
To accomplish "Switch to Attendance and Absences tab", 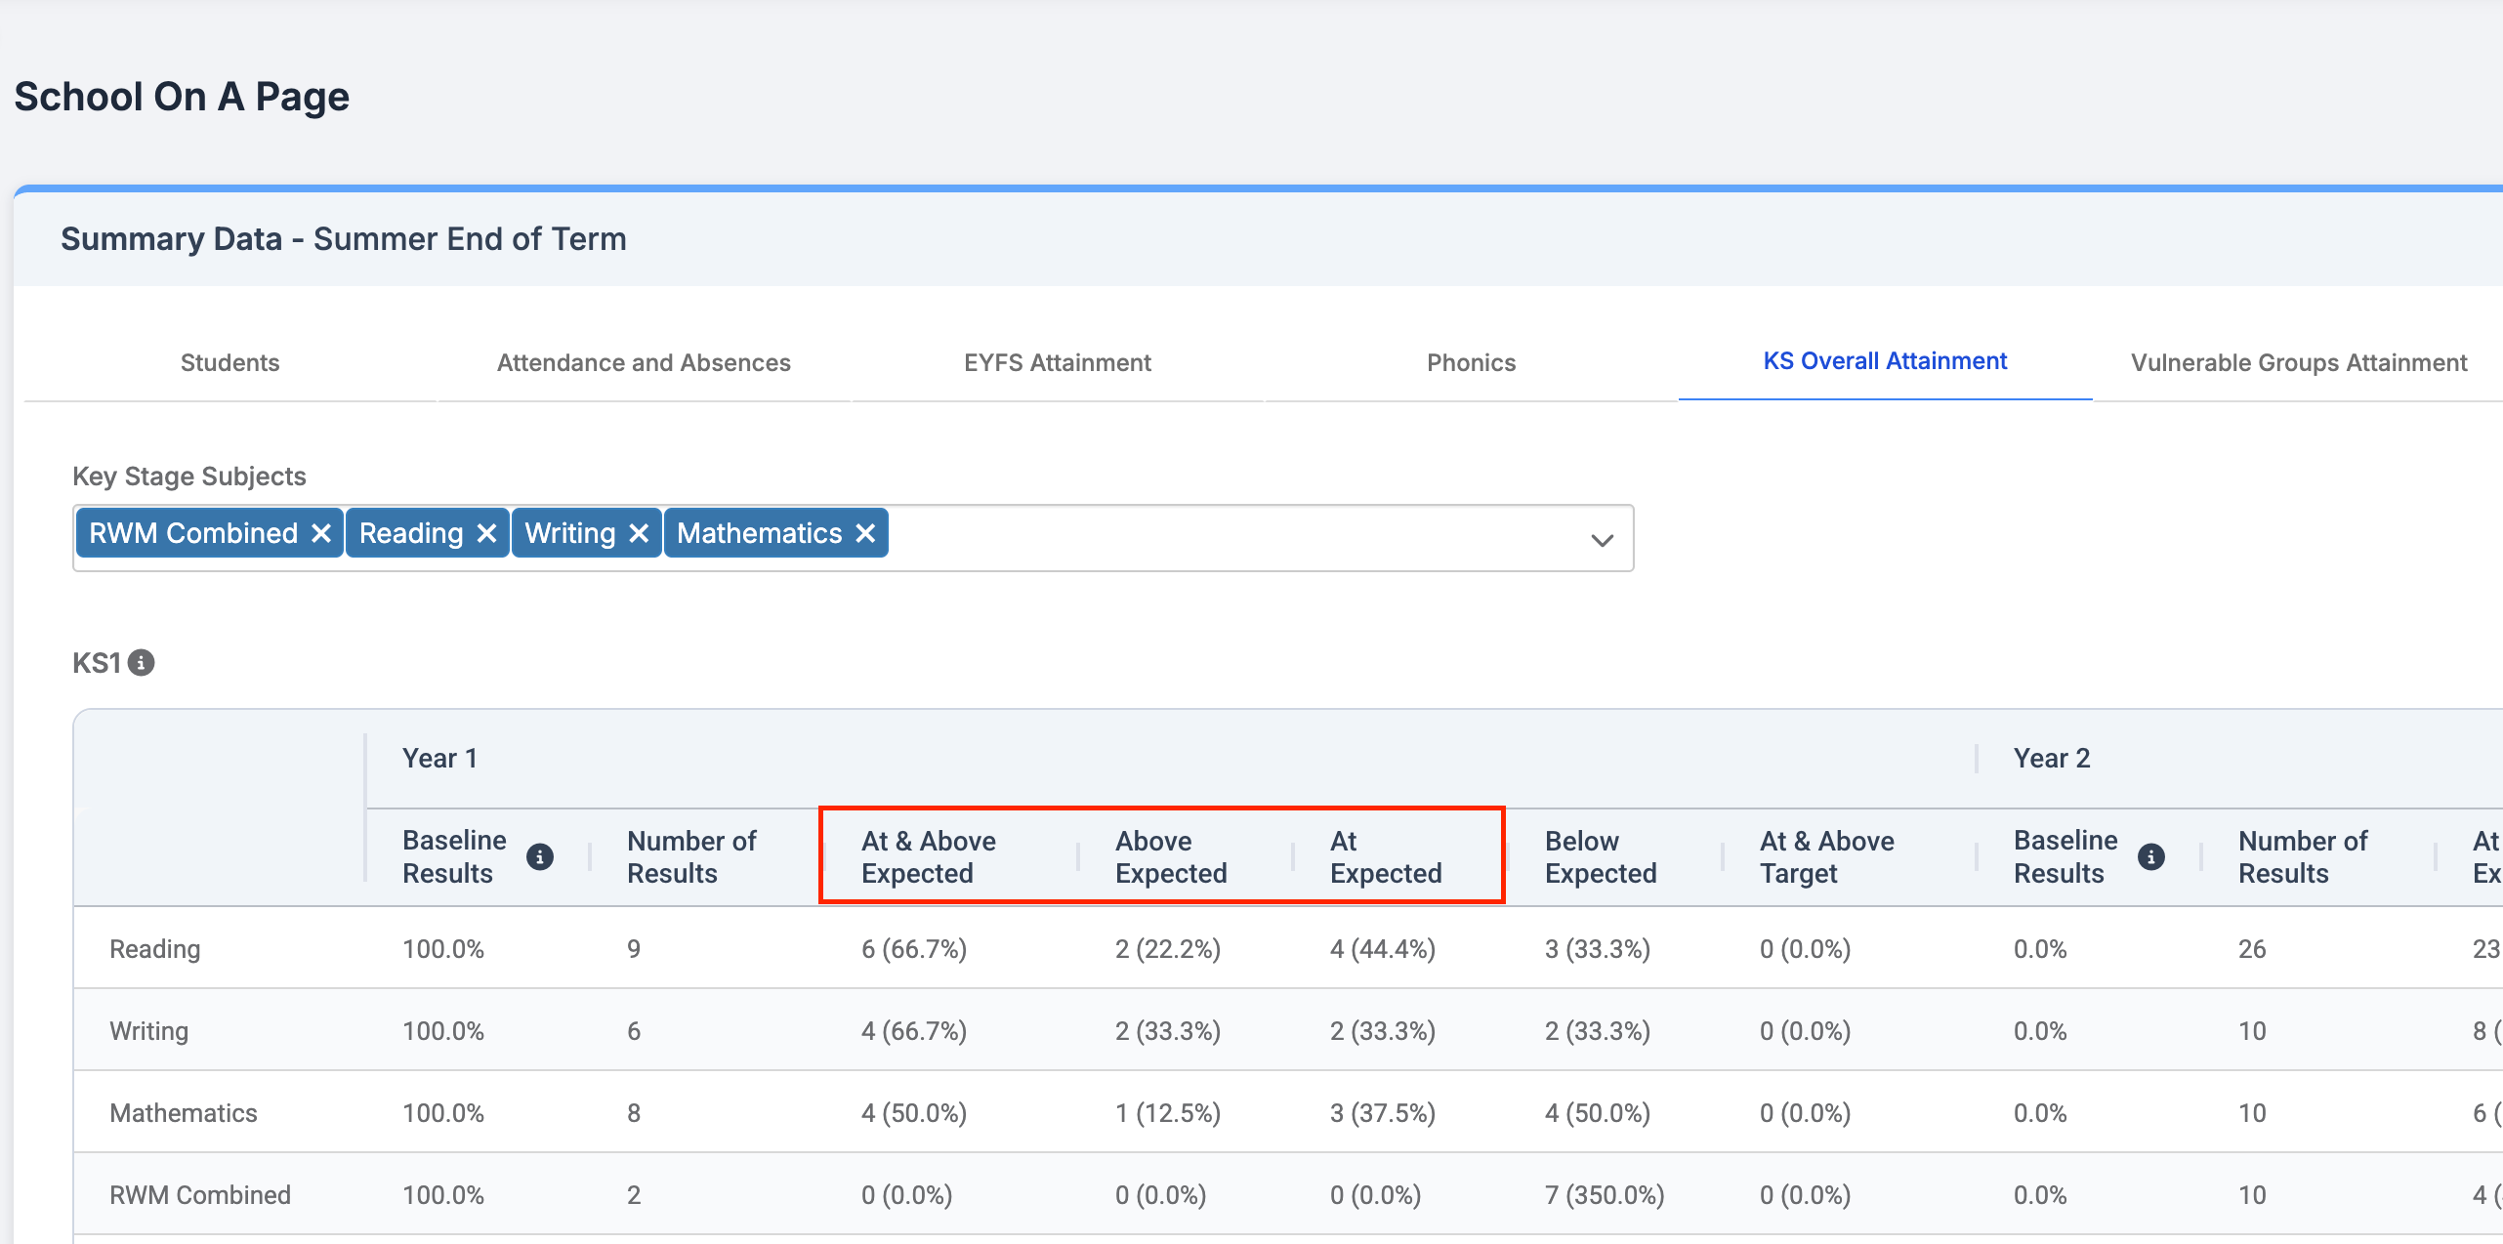I will pyautogui.click(x=644, y=362).
